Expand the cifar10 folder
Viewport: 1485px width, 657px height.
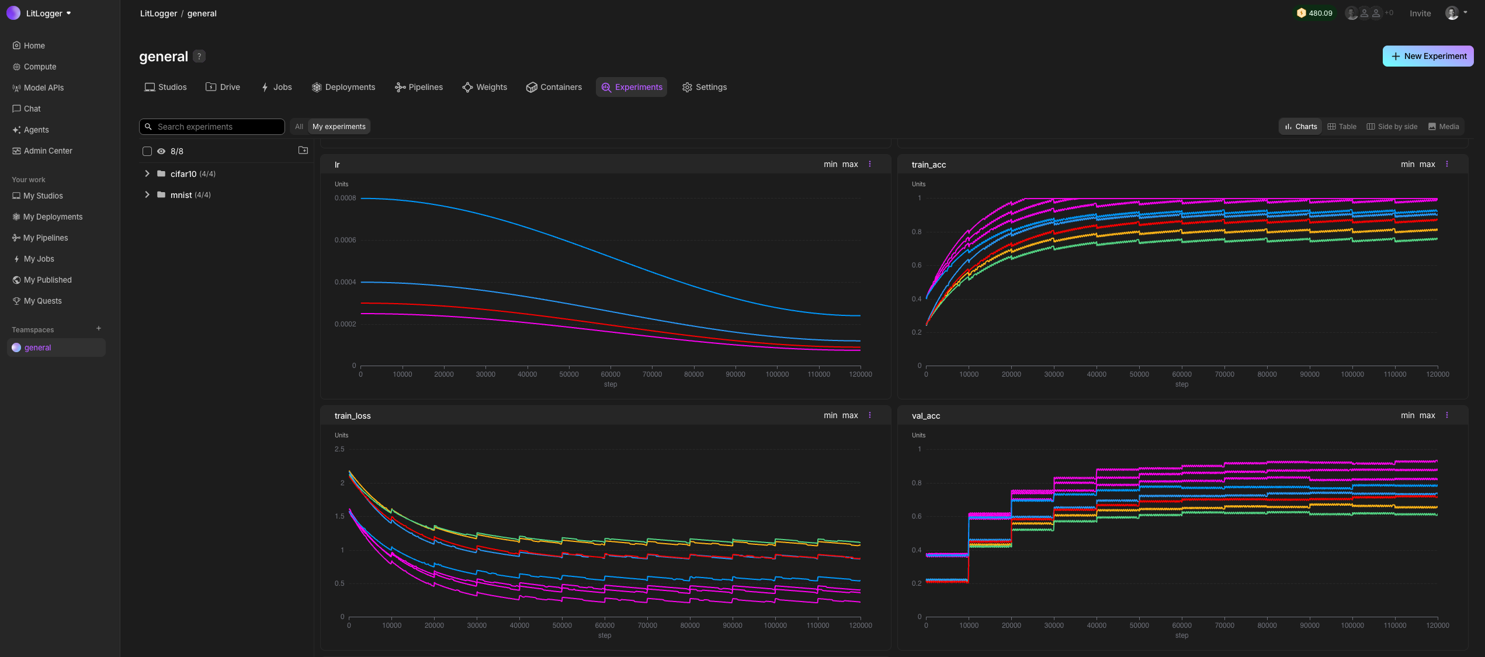click(x=147, y=174)
